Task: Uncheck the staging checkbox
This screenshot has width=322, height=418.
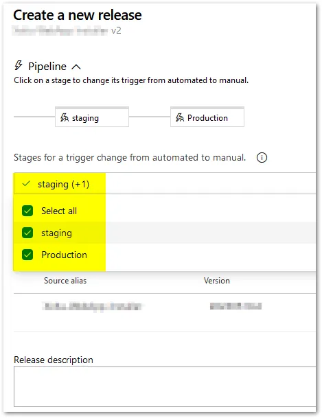Action: click(x=27, y=233)
